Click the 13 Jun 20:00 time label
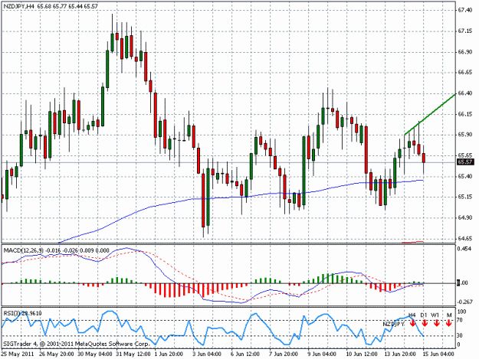 coord(400,354)
